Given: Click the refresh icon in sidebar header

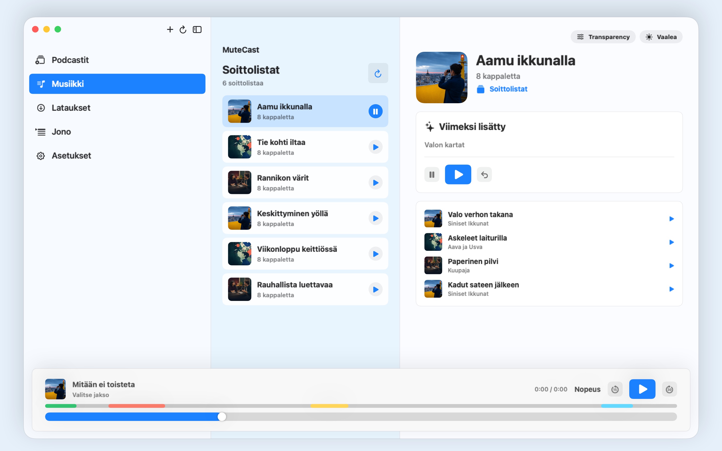Looking at the screenshot, I should tap(183, 29).
